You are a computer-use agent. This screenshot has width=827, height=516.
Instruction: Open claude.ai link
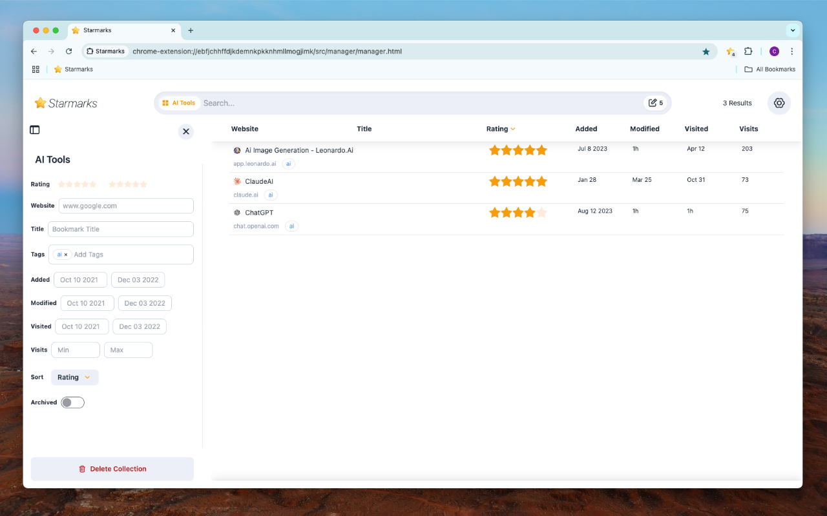(x=246, y=195)
